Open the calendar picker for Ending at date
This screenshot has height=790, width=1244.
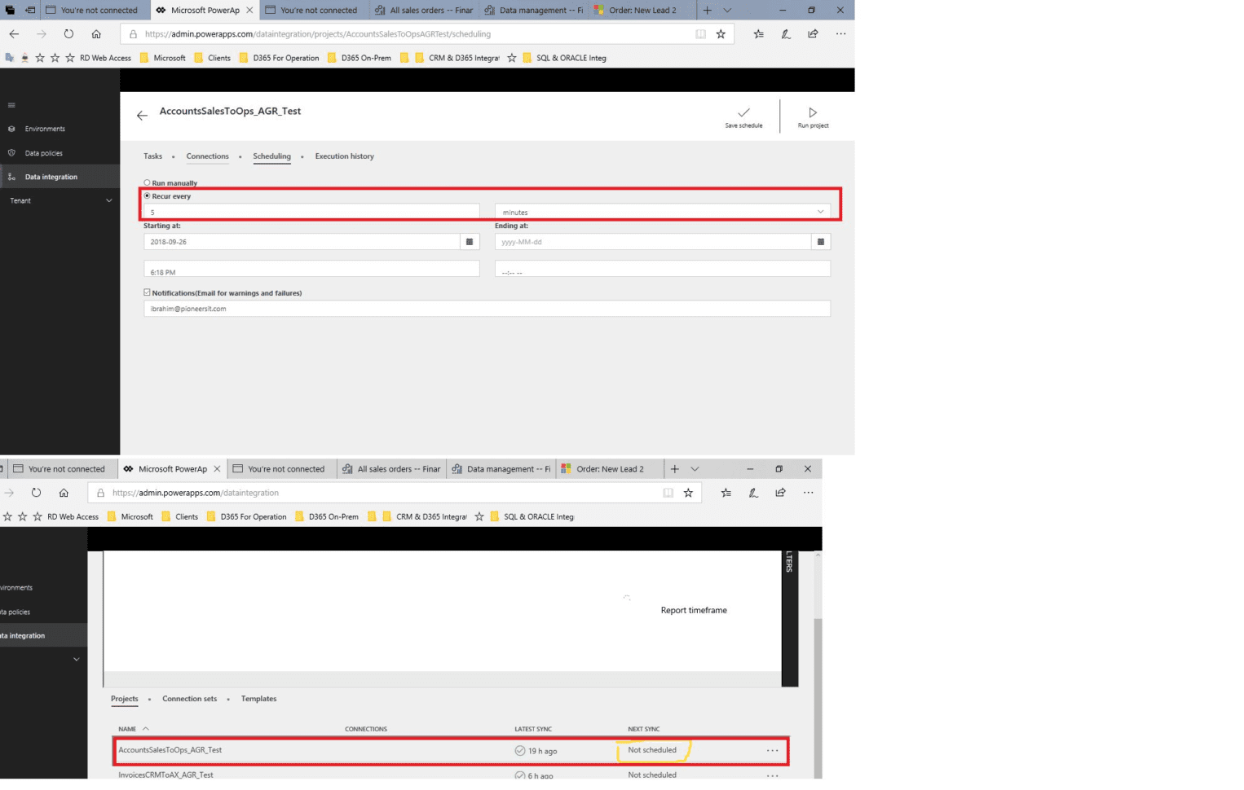(821, 242)
